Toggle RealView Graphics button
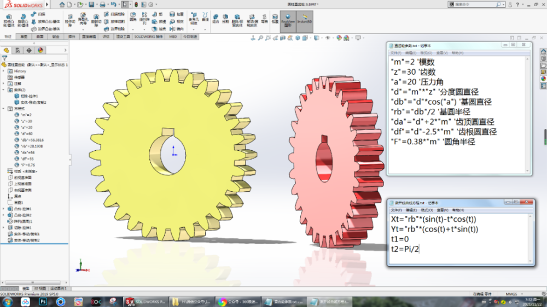547x307 pixels. click(x=288, y=21)
